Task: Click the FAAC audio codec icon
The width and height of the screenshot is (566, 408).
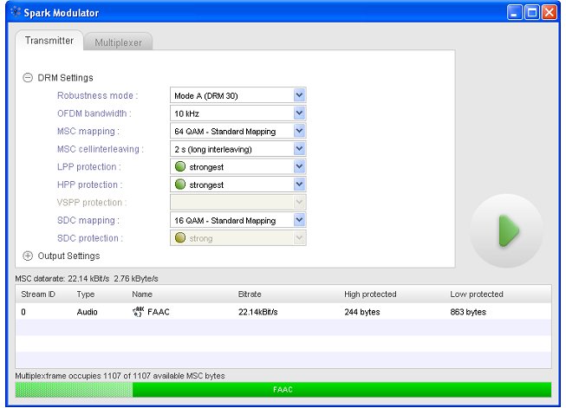Action: [x=138, y=312]
